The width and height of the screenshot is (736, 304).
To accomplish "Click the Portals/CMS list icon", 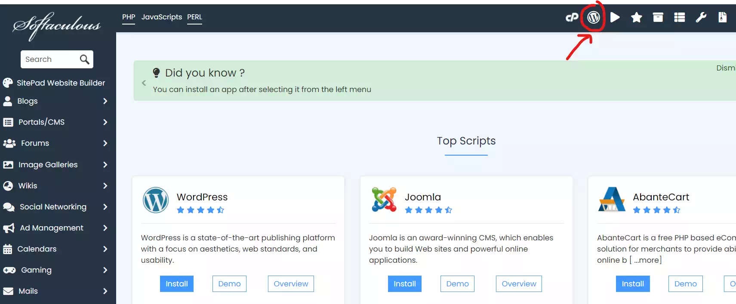I will (8, 122).
